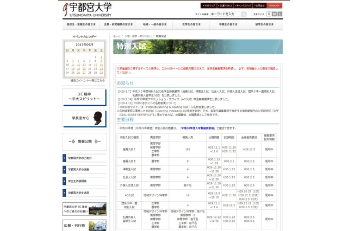Click the 社会人入試 table cell

point(129,177)
